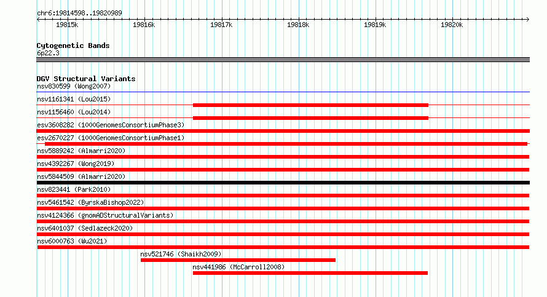Select the nsv1161341 (Lou2015) red bar
Screen dimensions: 547x297
pos(310,105)
